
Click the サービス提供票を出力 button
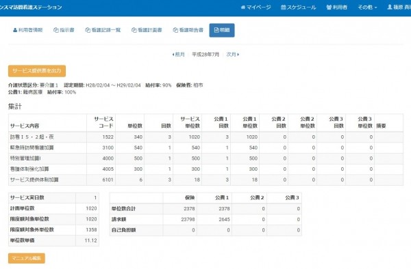click(x=37, y=71)
